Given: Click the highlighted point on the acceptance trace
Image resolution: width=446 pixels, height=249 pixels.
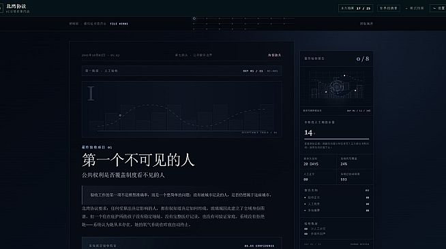Looking at the screenshot, I should (120, 116).
